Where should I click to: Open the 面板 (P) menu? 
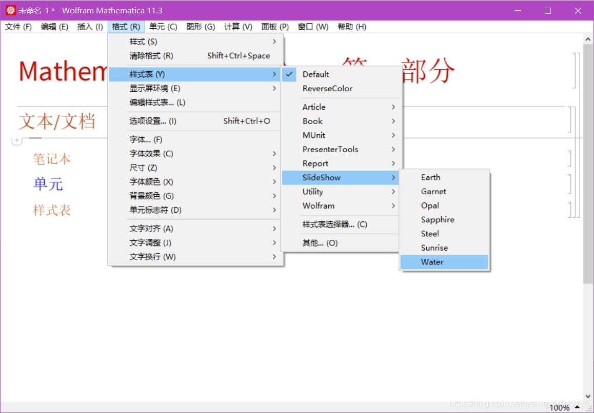[x=275, y=27]
